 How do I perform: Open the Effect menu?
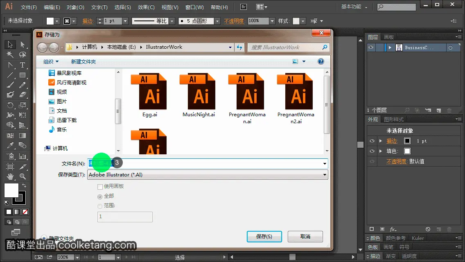[x=146, y=7]
